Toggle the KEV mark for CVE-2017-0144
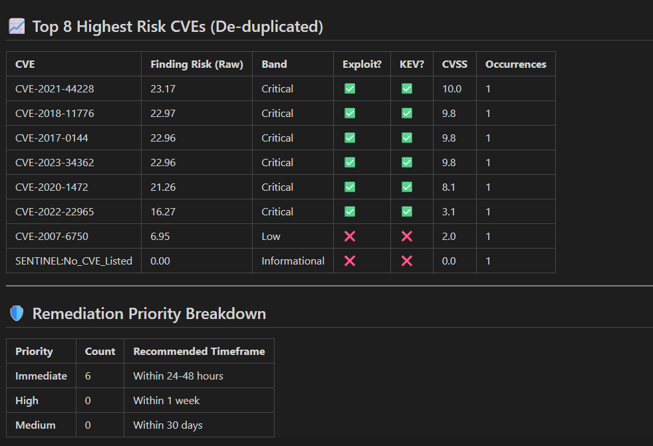This screenshot has height=446, width=653. [406, 138]
